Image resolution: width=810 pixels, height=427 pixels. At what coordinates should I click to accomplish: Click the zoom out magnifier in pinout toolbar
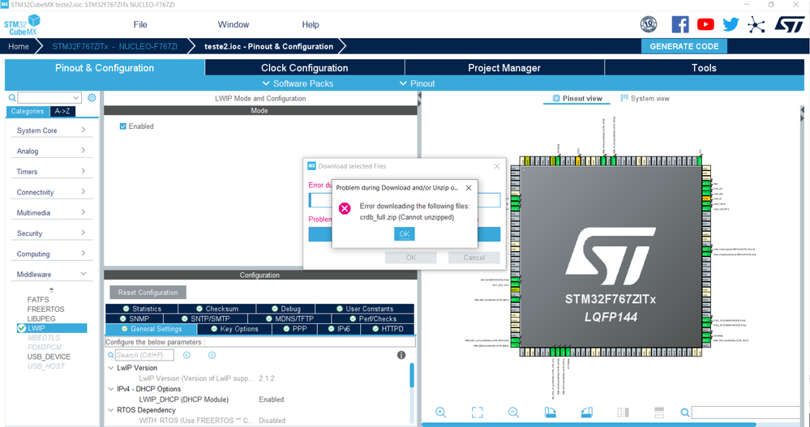(513, 412)
